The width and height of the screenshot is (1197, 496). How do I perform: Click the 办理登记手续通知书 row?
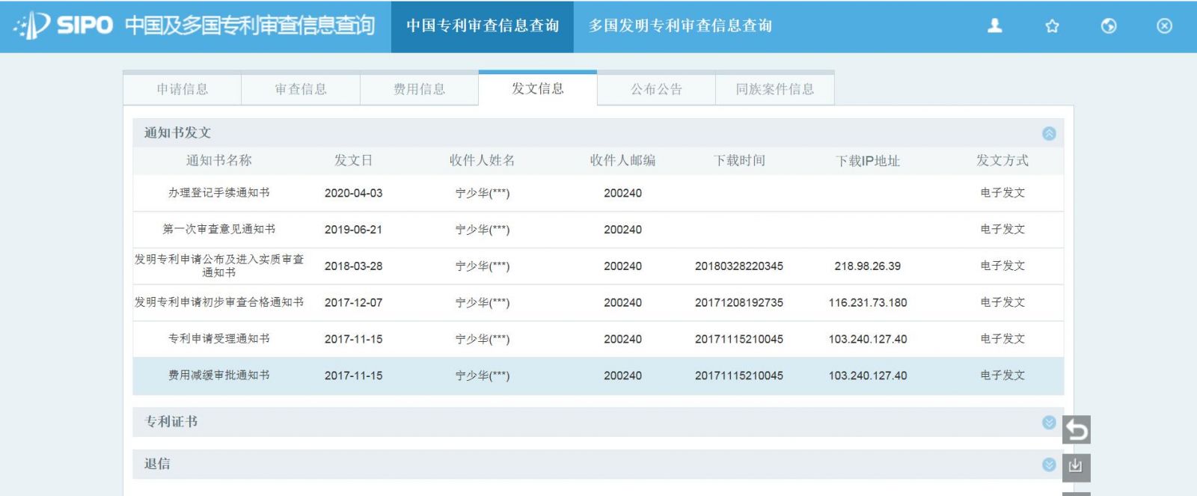pyautogui.click(x=218, y=193)
